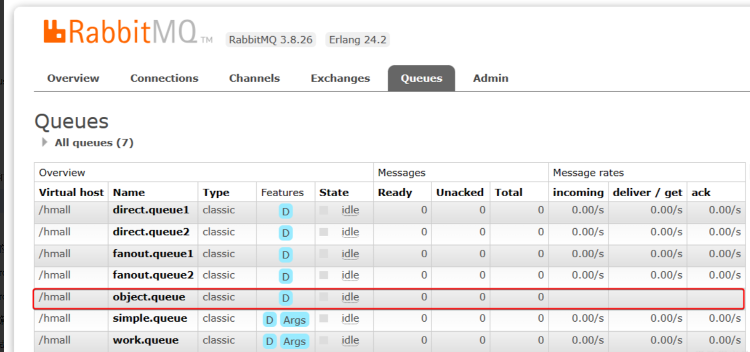The width and height of the screenshot is (750, 352).
Task: Switch to the Overview tab
Action: tap(73, 78)
